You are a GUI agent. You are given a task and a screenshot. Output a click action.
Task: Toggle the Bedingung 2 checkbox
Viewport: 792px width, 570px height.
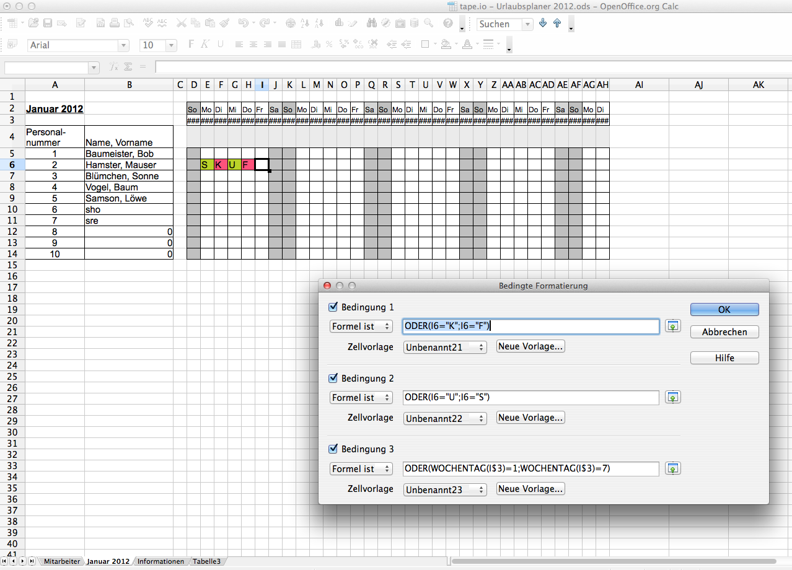click(x=333, y=378)
